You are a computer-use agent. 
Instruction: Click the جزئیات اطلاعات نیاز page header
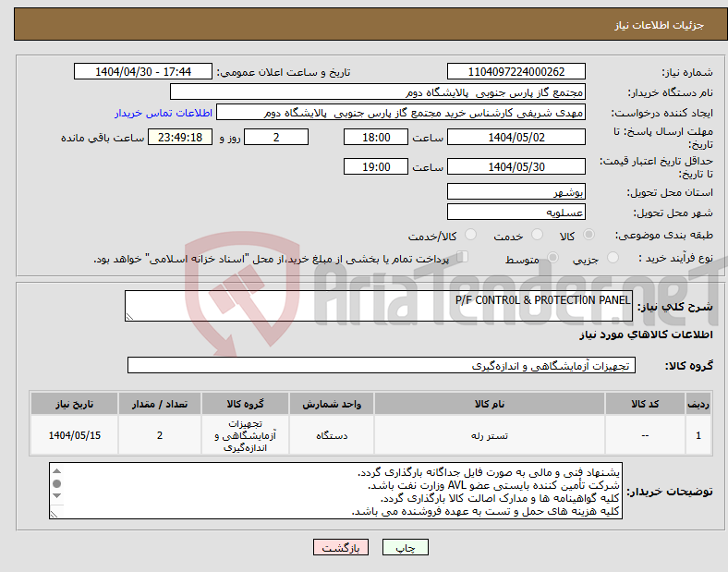click(370, 25)
